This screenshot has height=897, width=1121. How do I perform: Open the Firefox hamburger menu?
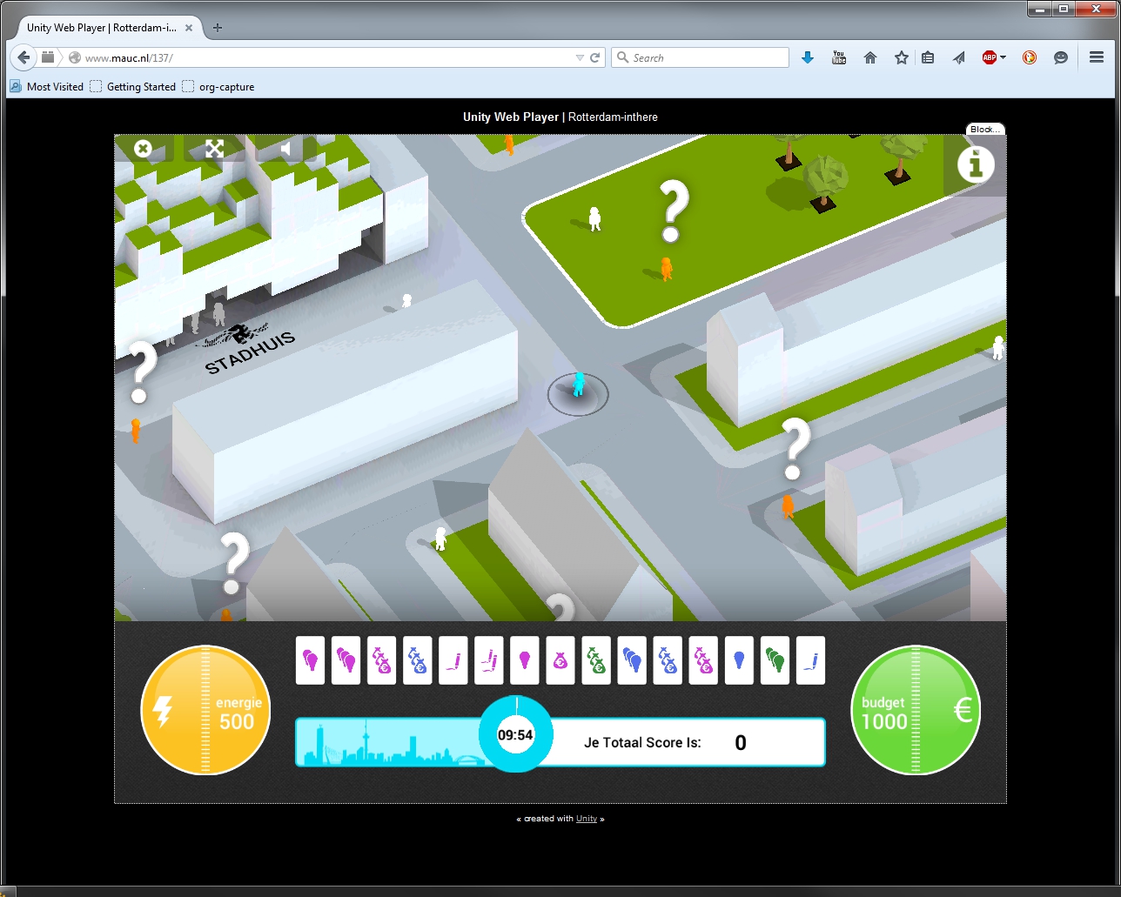pos(1096,57)
